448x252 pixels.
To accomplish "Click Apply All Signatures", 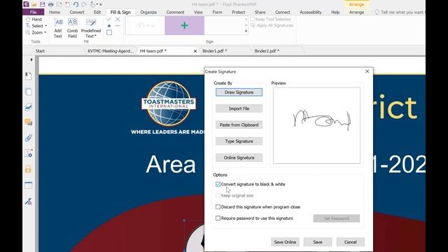I will point(272,25).
